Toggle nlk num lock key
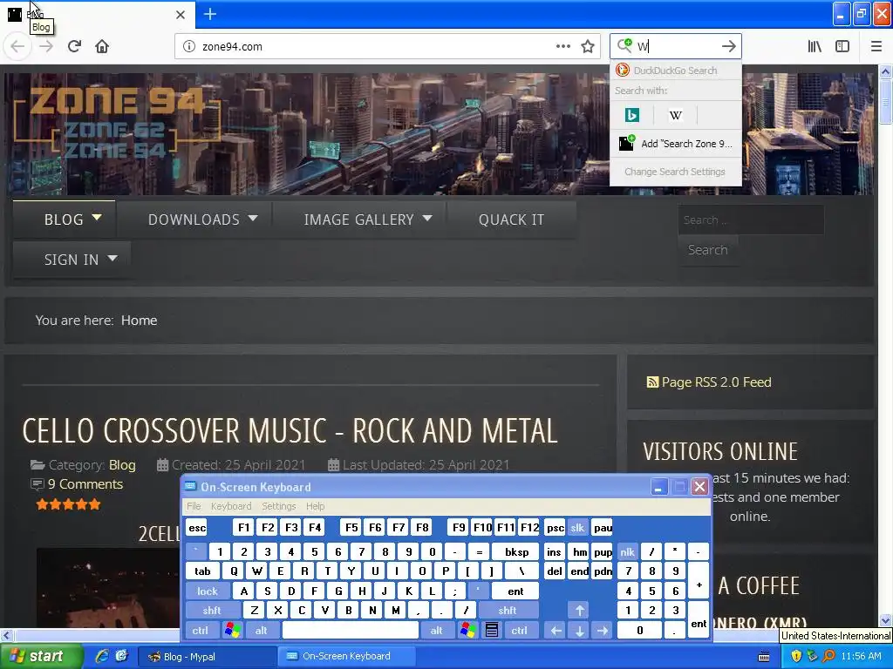This screenshot has height=669, width=893. [x=627, y=551]
